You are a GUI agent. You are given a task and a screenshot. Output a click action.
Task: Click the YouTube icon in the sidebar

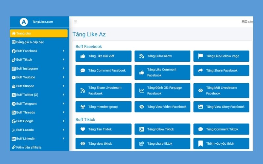[x=13, y=77]
